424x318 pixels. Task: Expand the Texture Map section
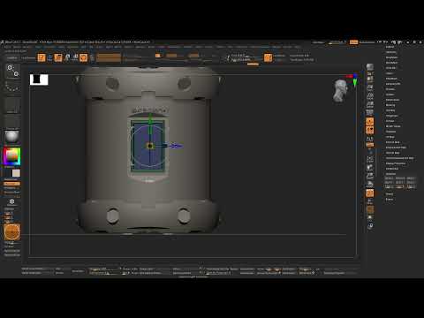tap(392, 142)
